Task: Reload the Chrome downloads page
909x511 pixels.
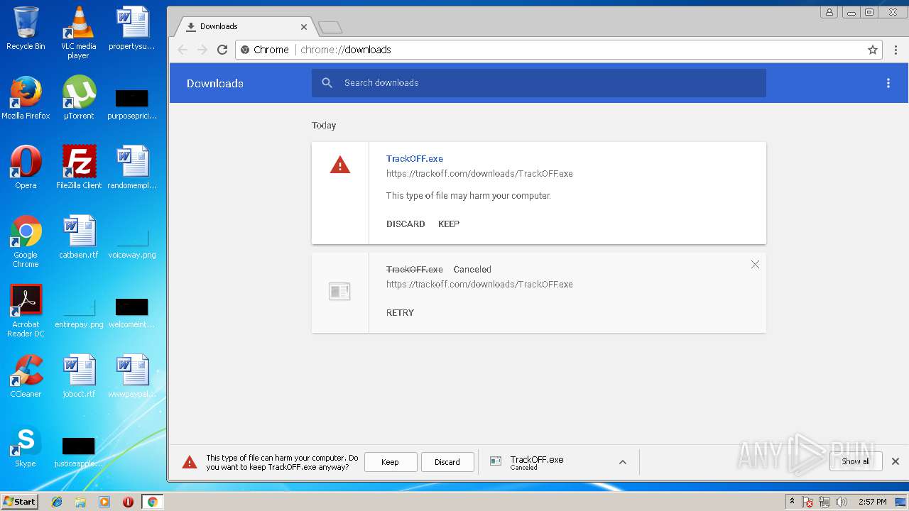Action: 222,50
